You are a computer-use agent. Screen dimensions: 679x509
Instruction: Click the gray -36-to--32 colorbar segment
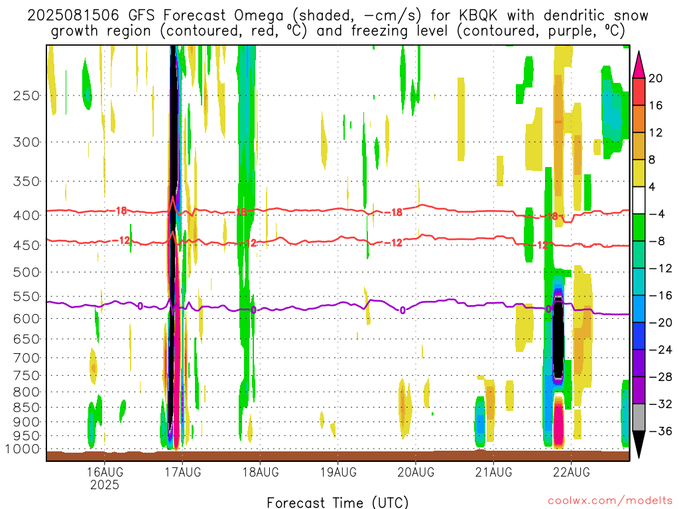click(x=639, y=418)
